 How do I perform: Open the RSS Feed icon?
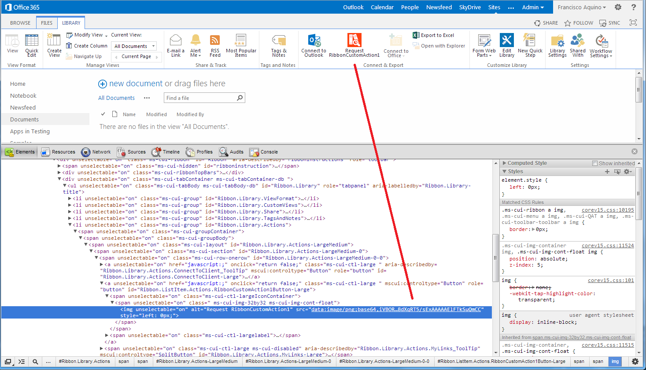point(215,40)
